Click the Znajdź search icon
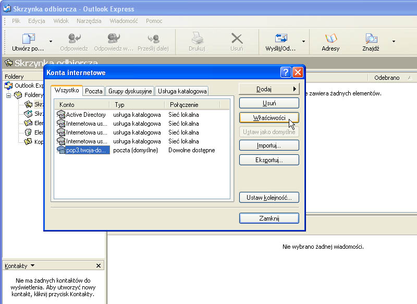Viewport: 417px width, 304px height. [371, 38]
